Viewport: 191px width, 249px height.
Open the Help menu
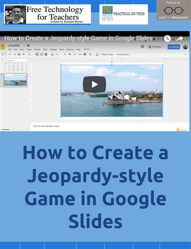click(78, 50)
